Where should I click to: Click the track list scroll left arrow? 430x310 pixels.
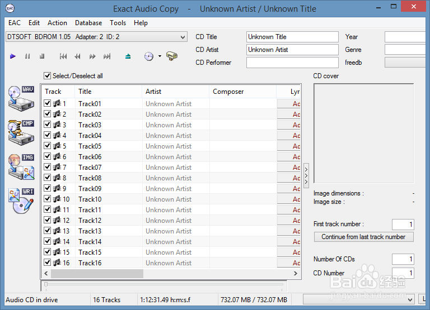[46, 273]
